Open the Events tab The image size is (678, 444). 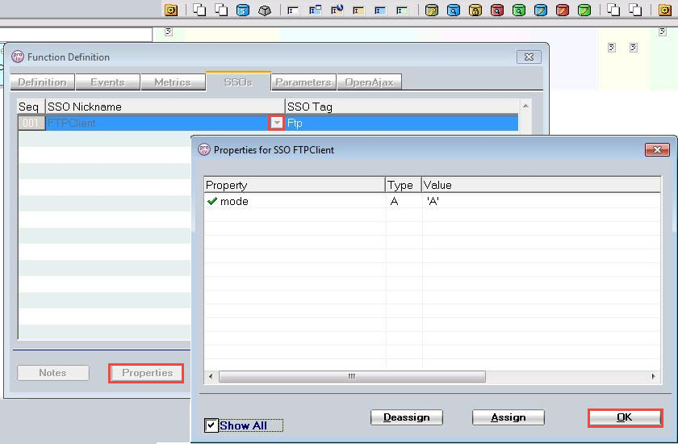pyautogui.click(x=107, y=82)
